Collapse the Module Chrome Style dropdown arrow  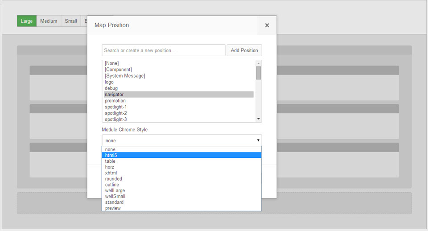258,140
